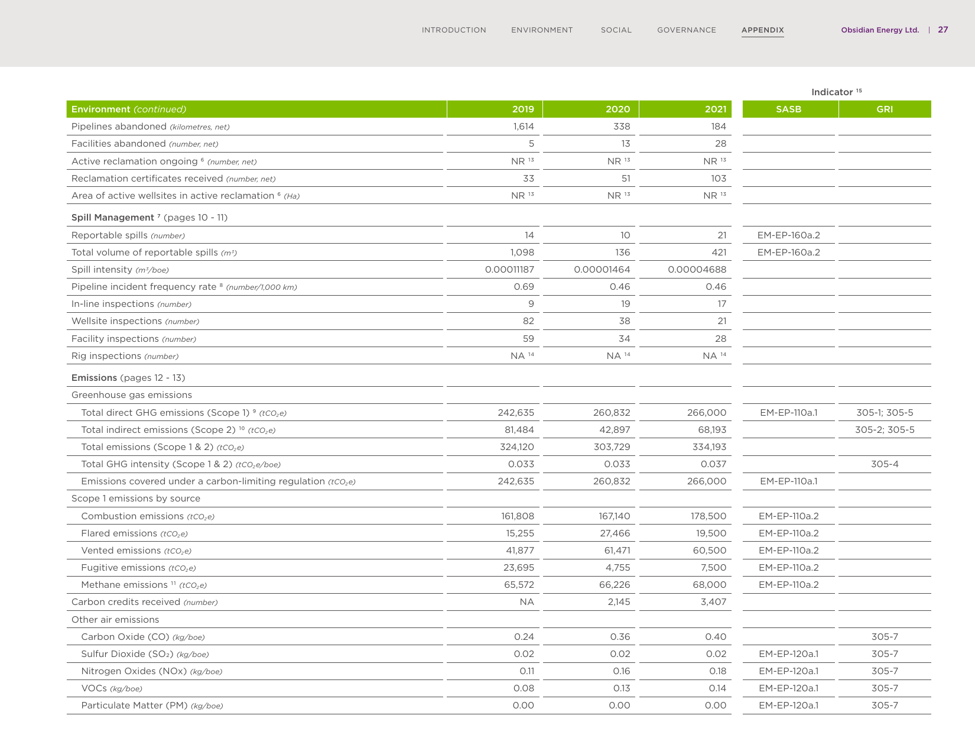Click the 'Particulate Matter (PM)' row label
Screen dimensions: 975x754
click(152, 706)
